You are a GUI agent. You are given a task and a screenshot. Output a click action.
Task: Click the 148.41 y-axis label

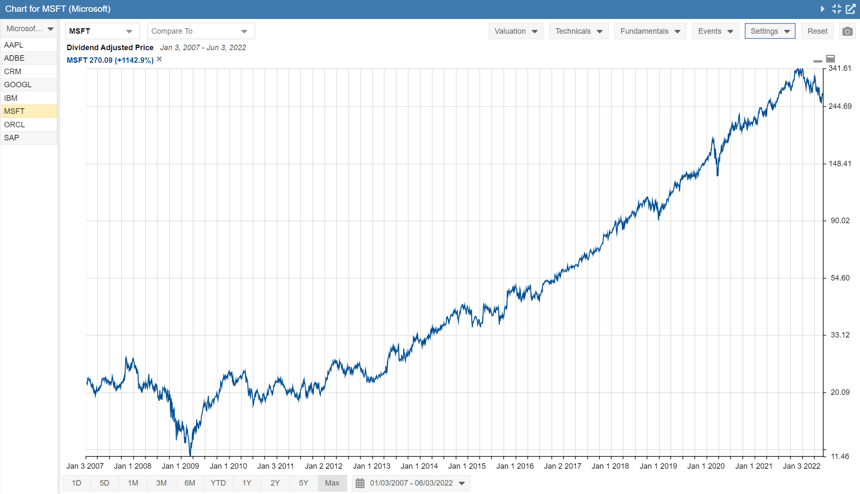click(x=840, y=164)
